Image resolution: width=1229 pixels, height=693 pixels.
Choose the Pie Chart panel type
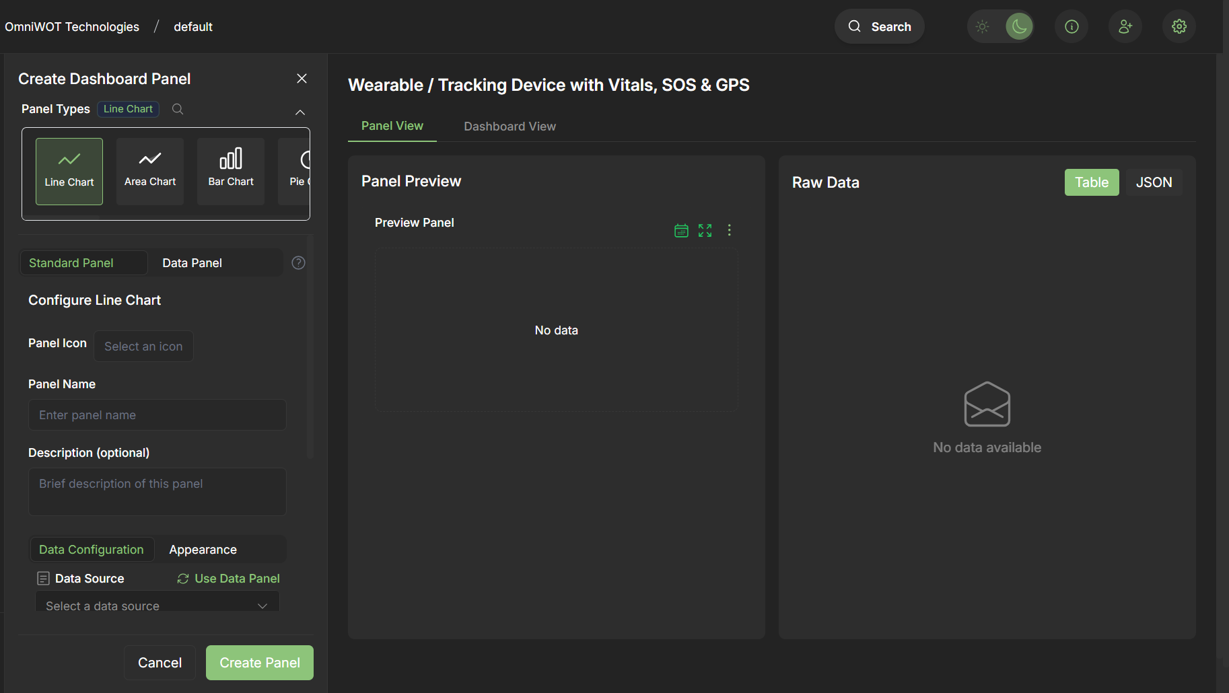point(297,170)
